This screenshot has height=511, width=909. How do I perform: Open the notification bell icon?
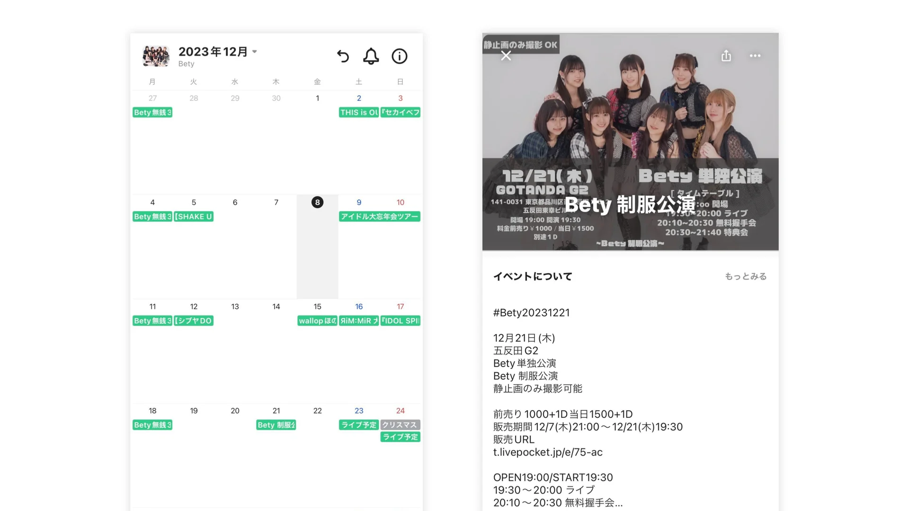tap(371, 56)
